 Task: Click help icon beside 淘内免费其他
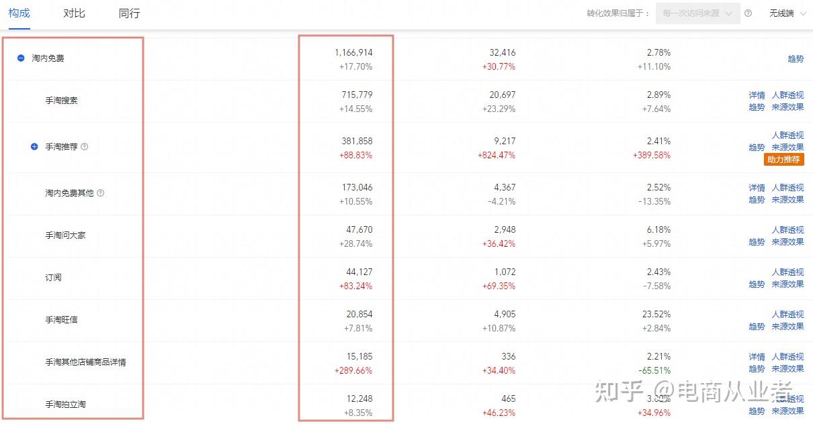coord(101,193)
